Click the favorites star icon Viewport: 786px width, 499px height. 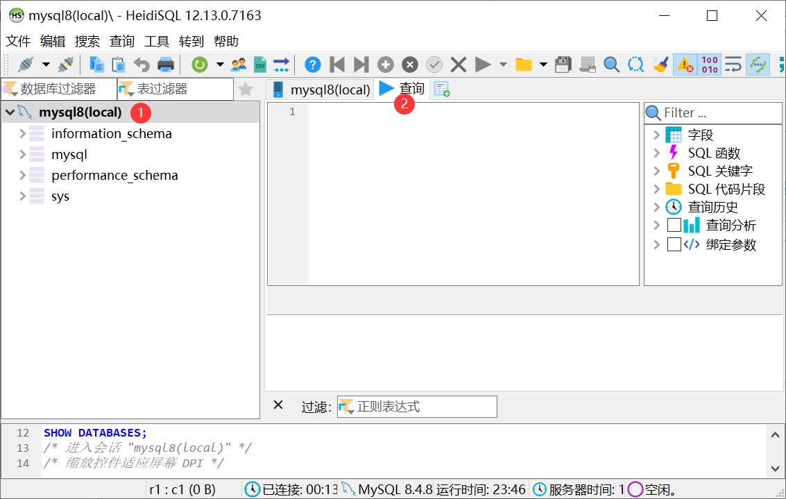(x=246, y=89)
